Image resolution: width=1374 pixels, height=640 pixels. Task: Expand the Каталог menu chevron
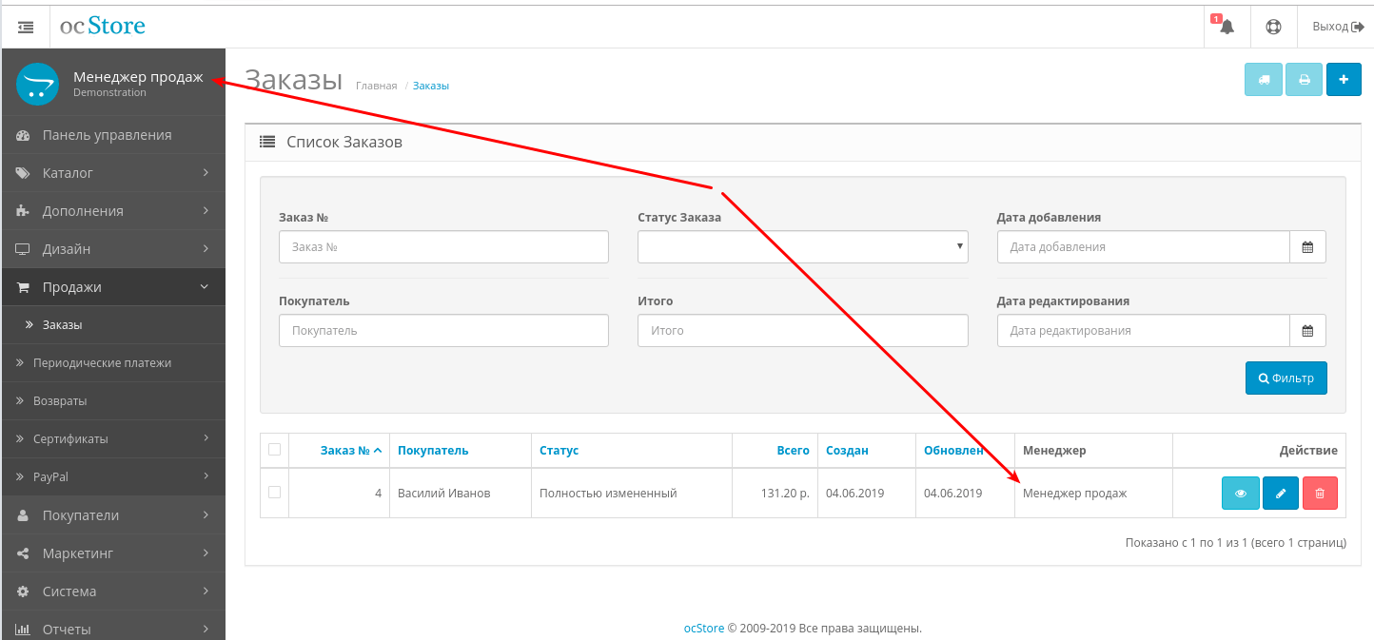coord(206,173)
